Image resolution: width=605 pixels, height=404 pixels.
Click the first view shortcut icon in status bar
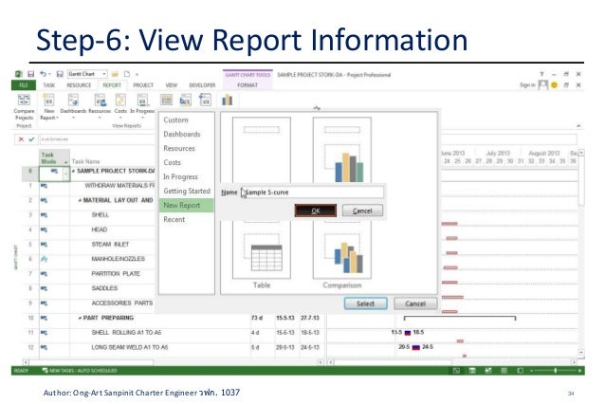click(456, 371)
